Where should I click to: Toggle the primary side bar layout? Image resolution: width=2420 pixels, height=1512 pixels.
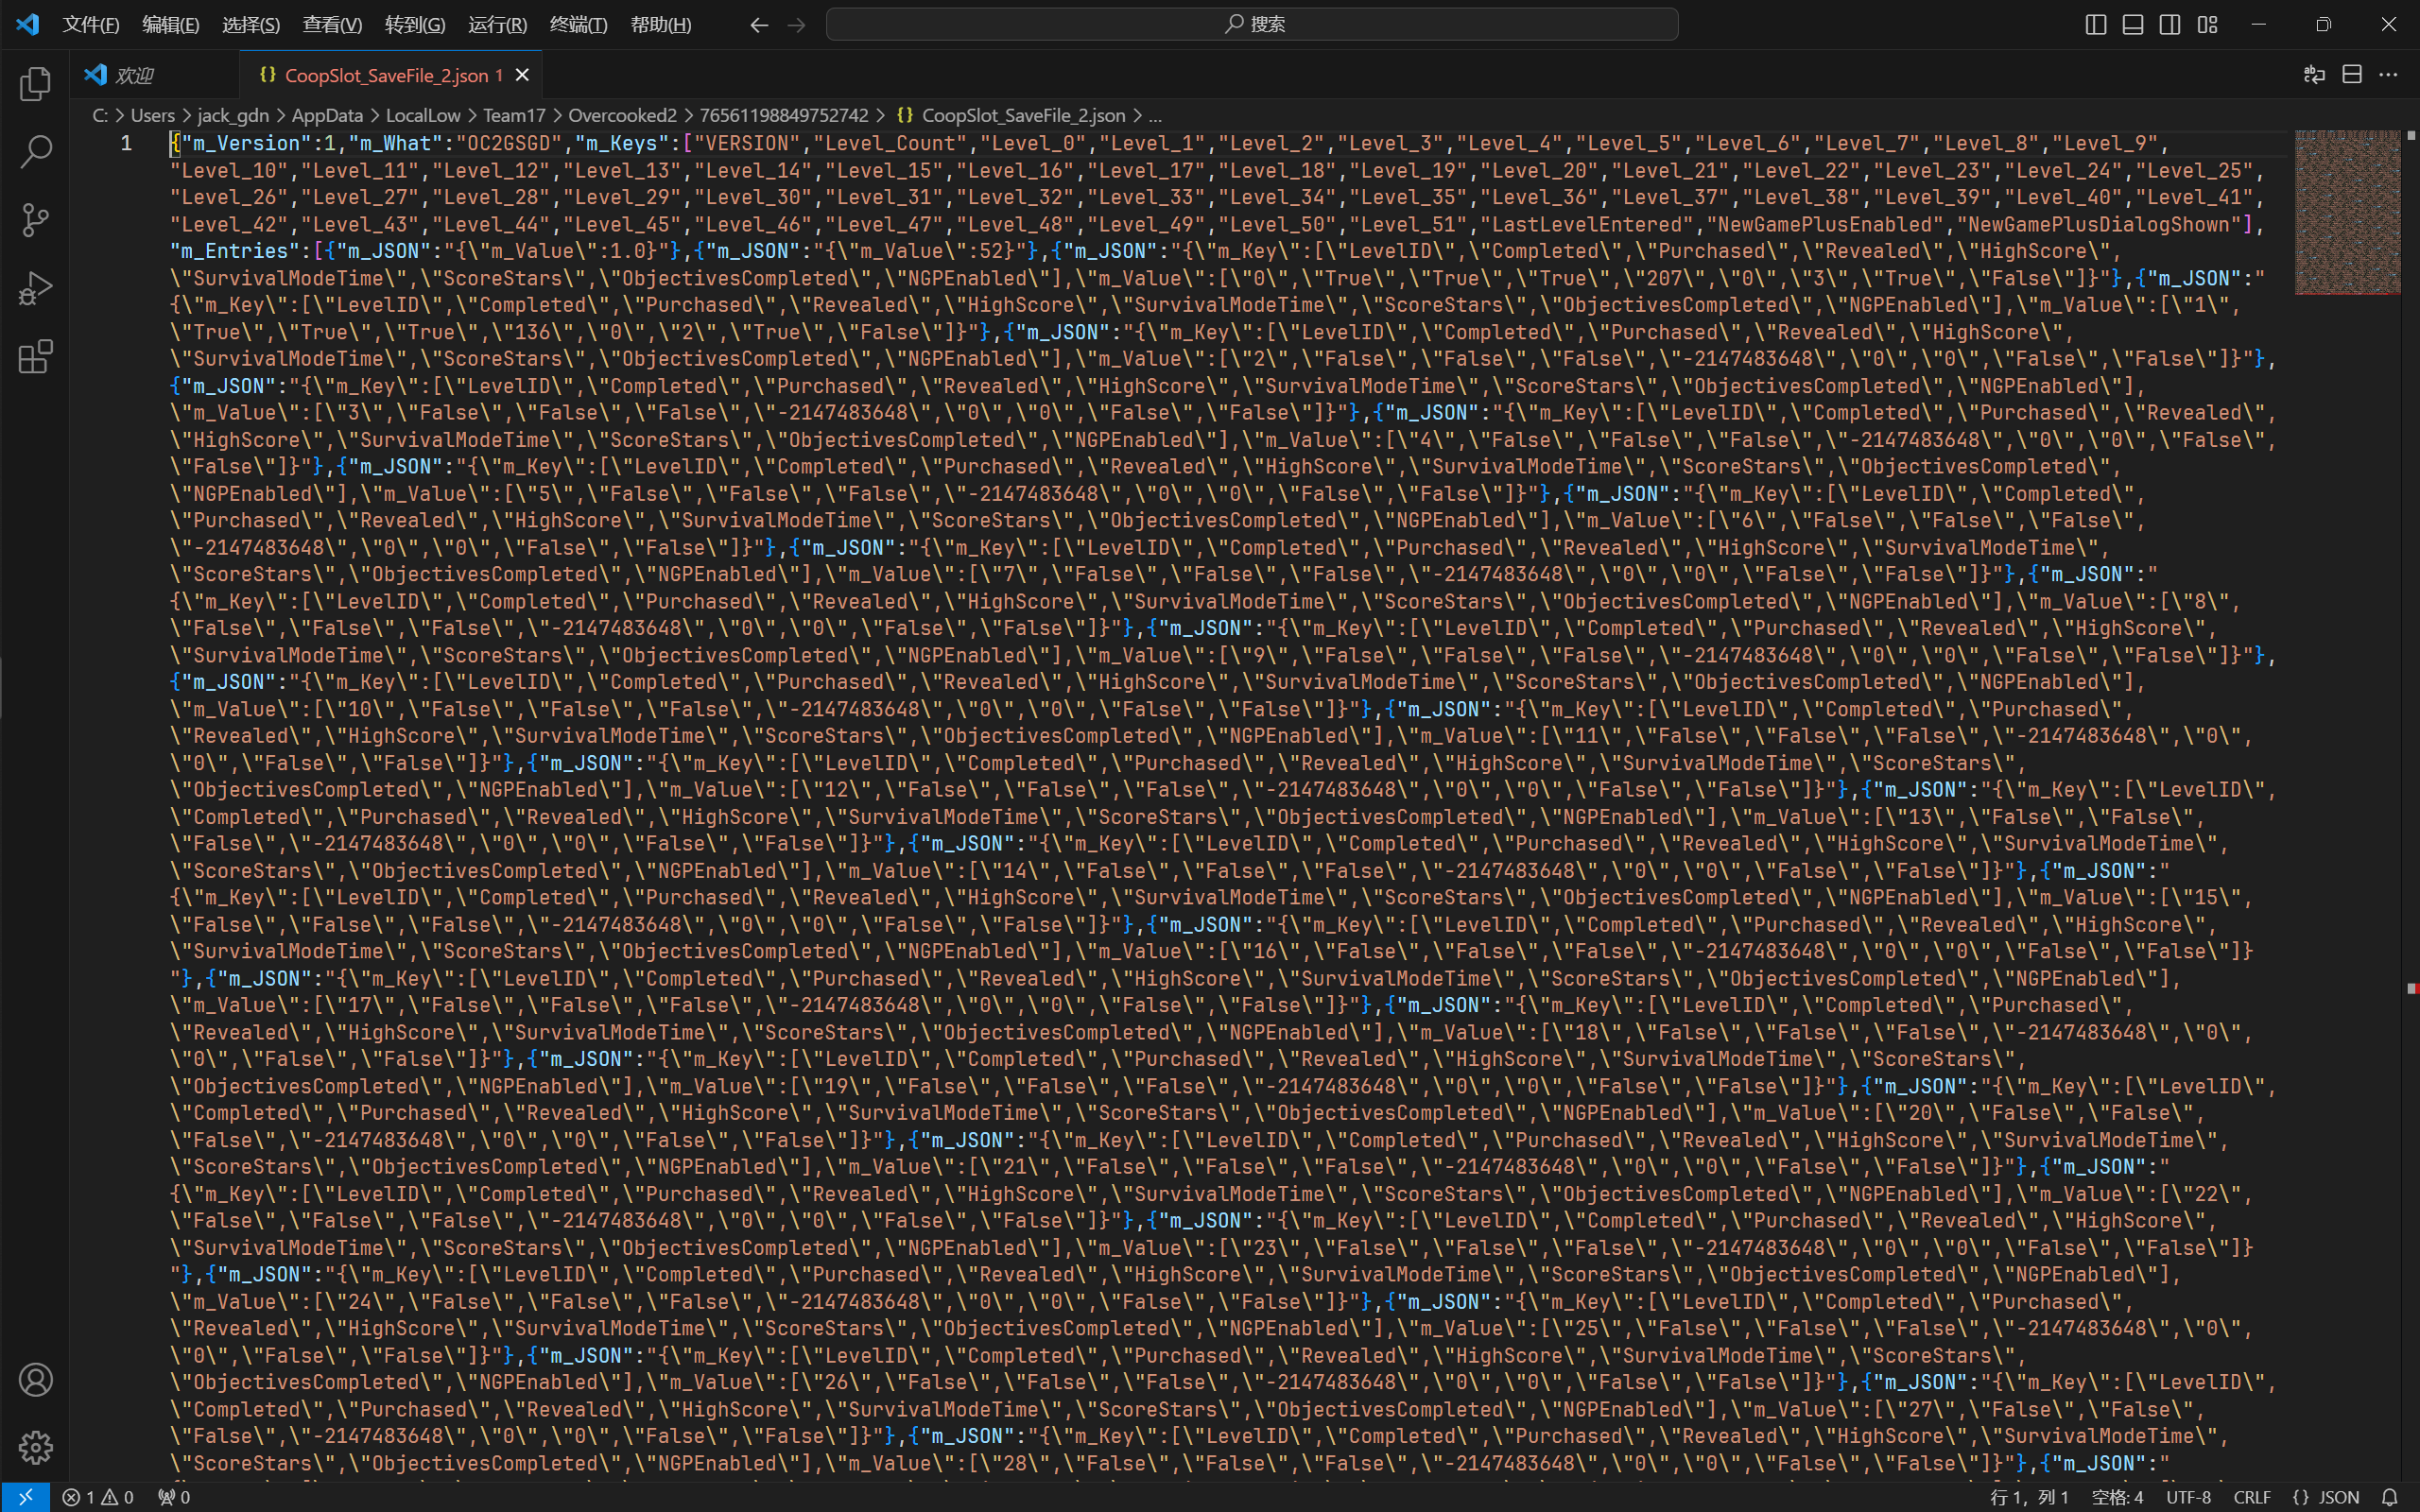[2095, 24]
